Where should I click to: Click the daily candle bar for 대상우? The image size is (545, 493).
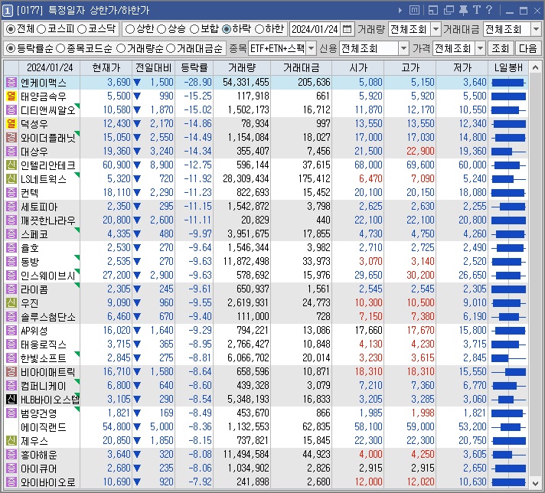[508, 152]
